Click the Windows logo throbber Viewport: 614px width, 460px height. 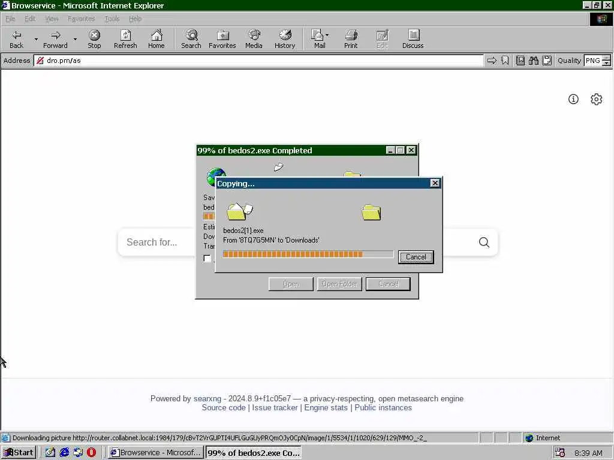(601, 19)
